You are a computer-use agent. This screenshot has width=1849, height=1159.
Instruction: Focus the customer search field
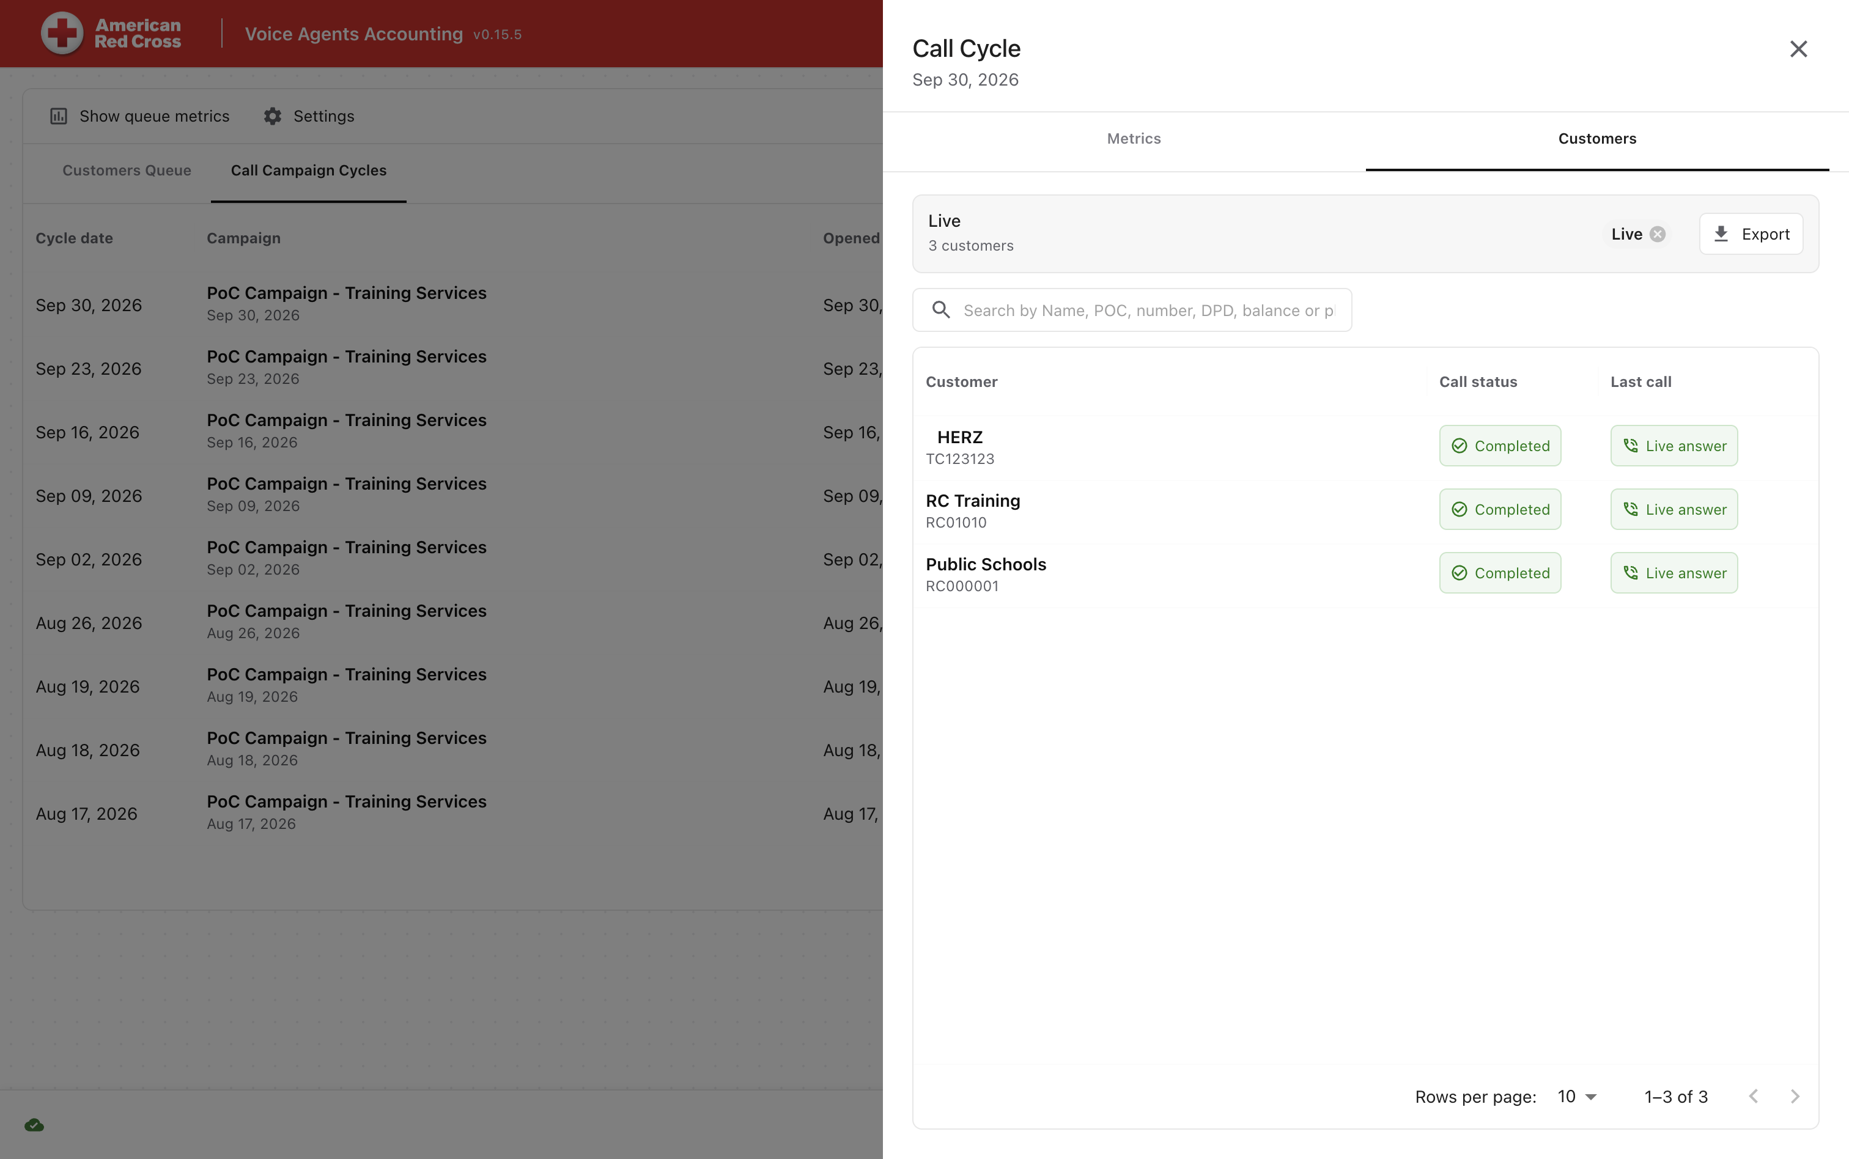1132,310
